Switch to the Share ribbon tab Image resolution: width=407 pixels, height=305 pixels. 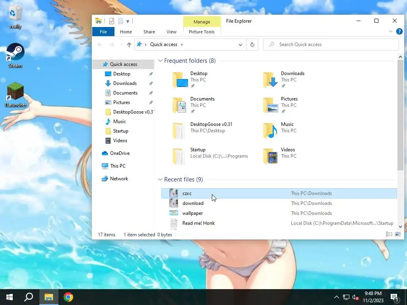point(149,32)
